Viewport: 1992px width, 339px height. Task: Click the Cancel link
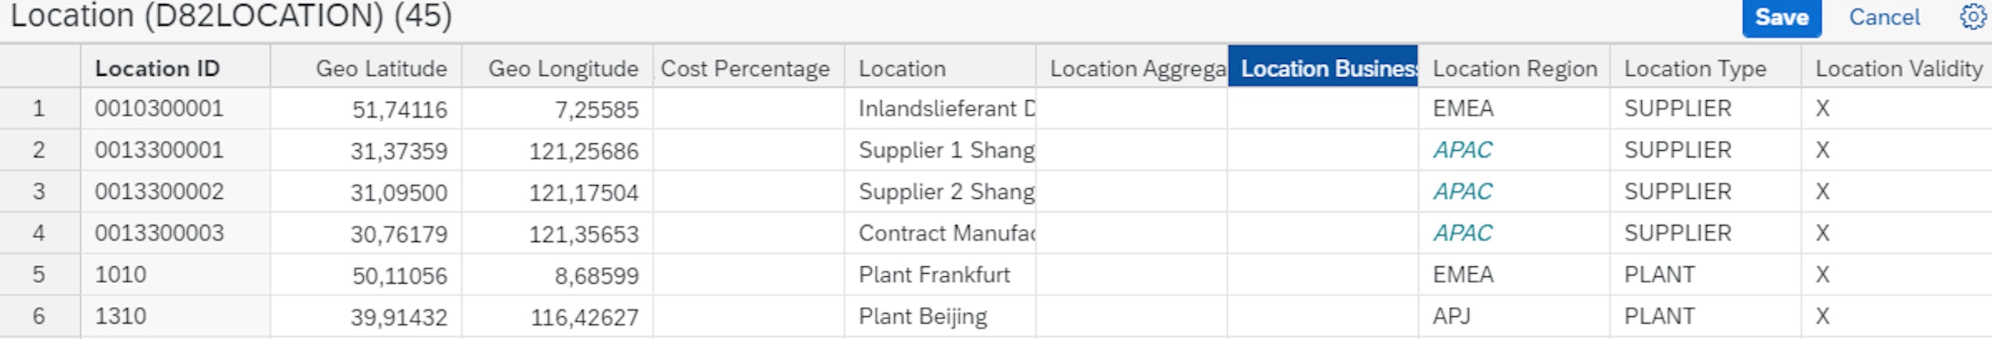(1884, 17)
